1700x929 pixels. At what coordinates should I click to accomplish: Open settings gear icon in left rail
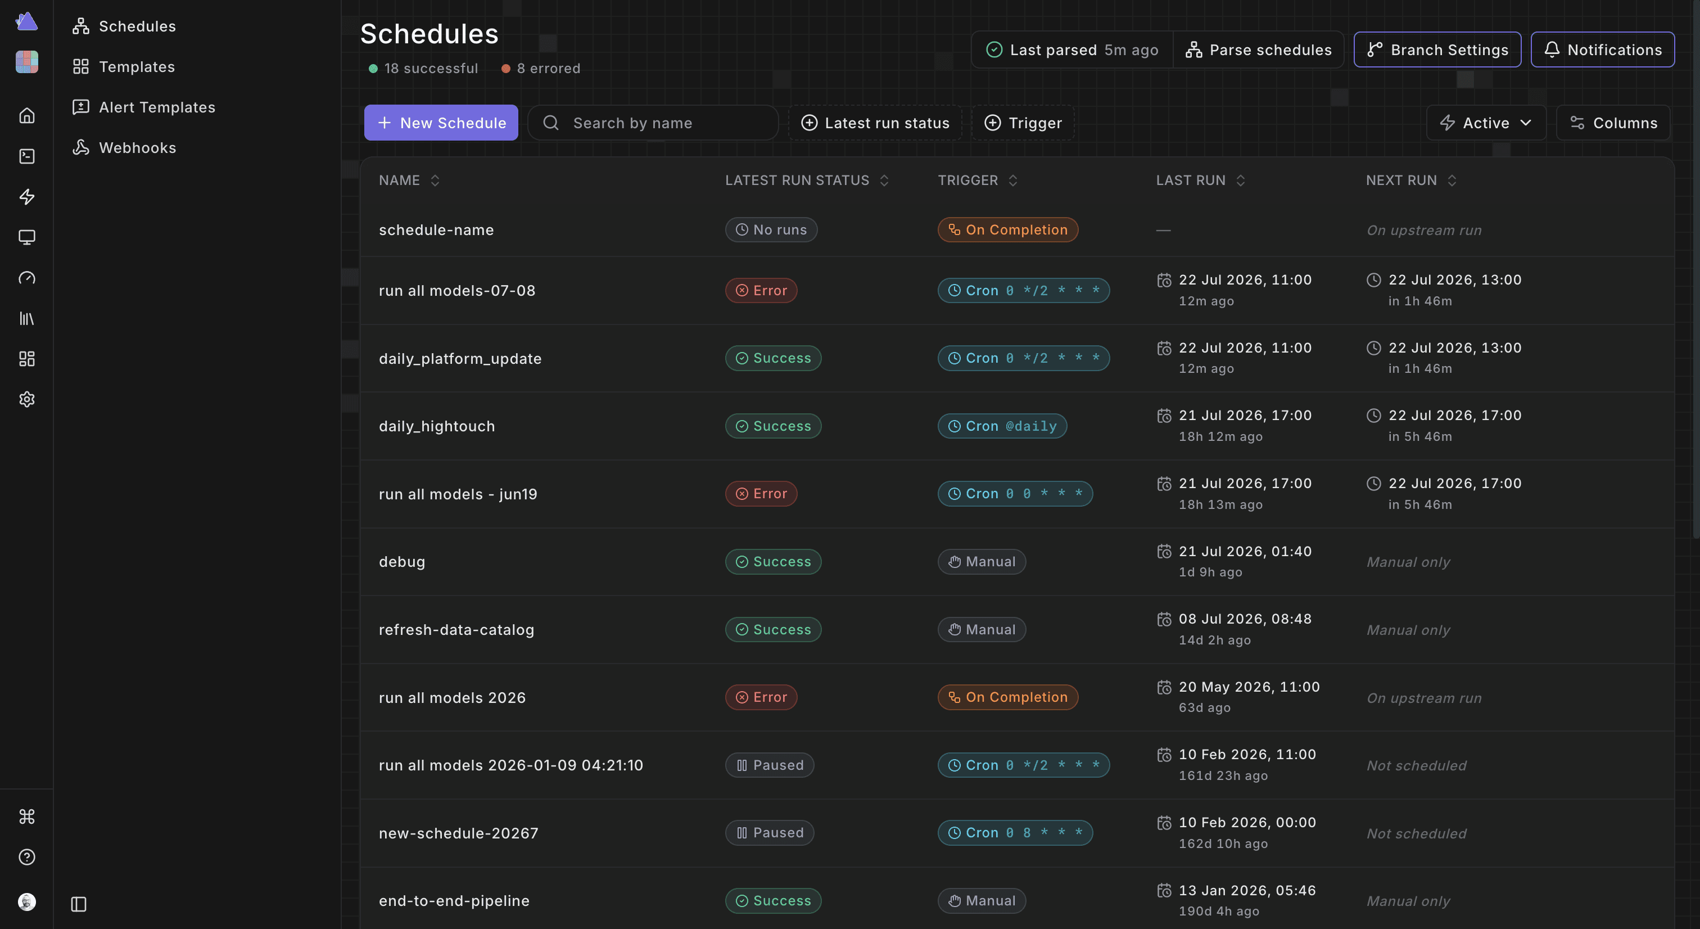[x=26, y=399]
